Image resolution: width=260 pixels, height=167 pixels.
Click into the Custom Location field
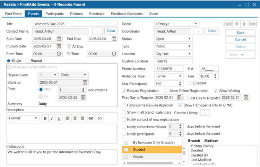tap(173, 61)
